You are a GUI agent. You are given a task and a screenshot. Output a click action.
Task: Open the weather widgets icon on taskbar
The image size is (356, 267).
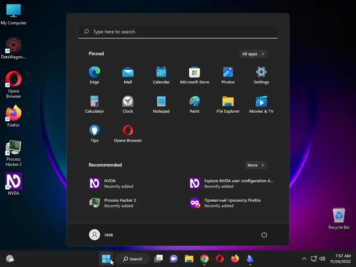[x=10, y=259]
